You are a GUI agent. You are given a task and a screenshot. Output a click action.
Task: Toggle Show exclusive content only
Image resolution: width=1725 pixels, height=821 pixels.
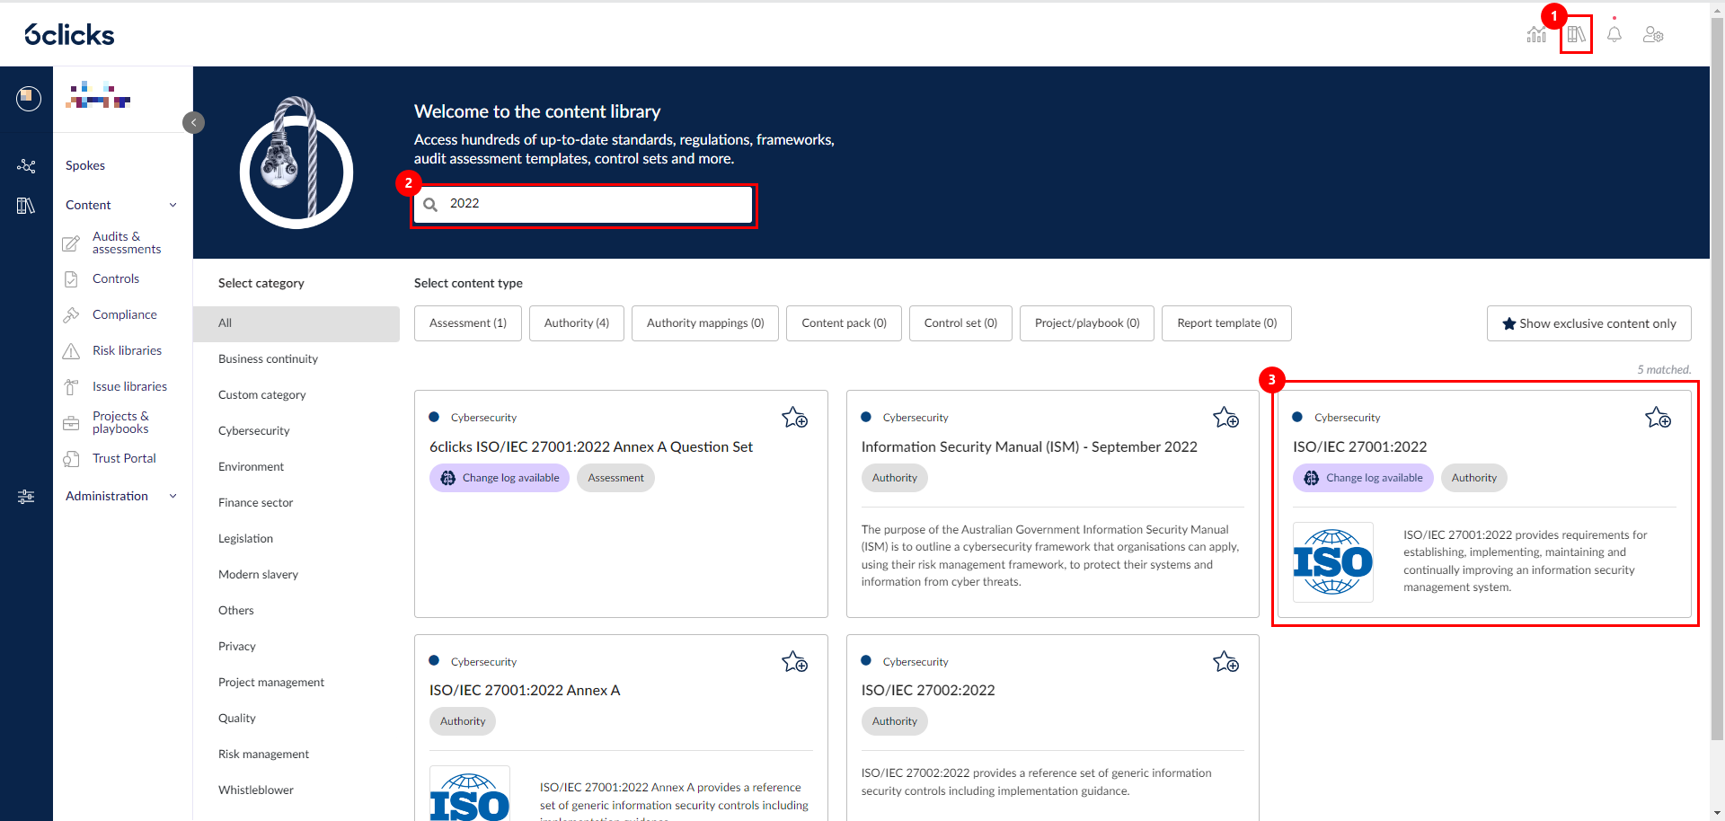point(1589,323)
